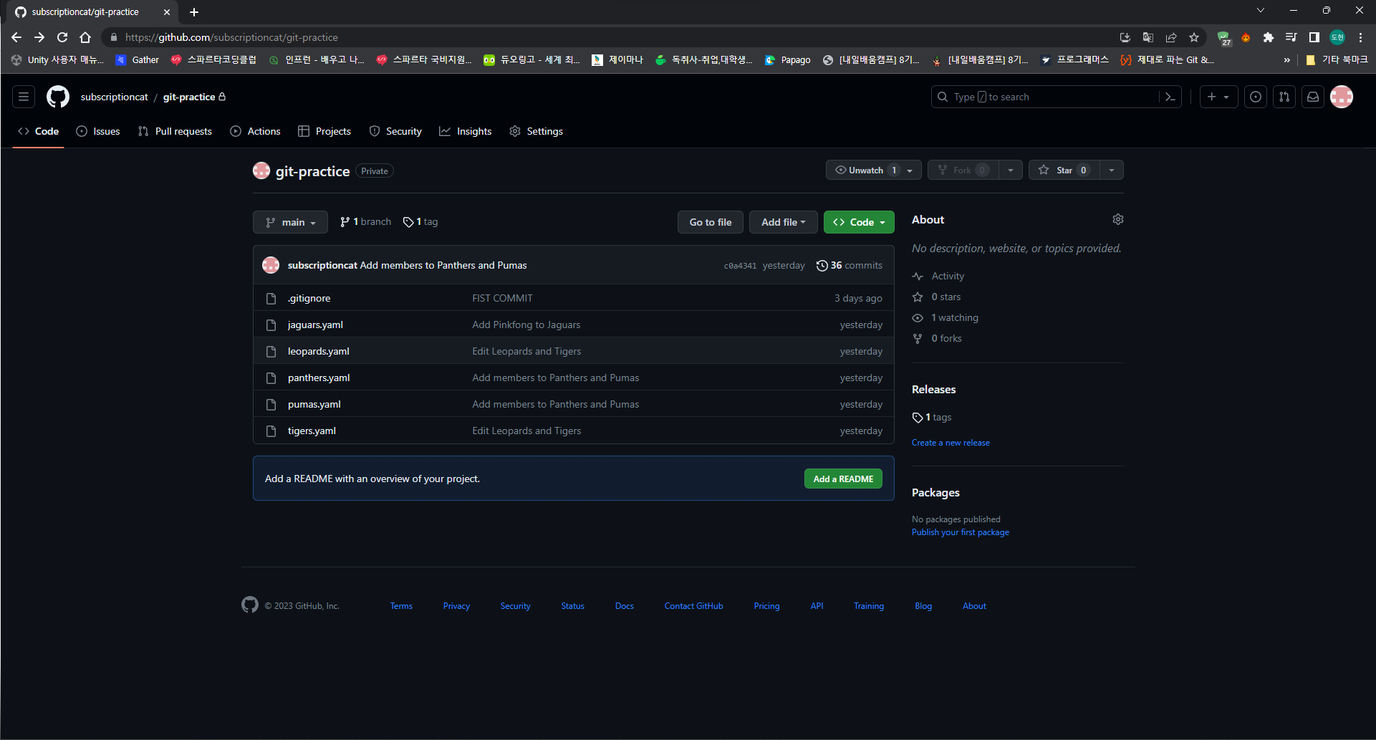Image resolution: width=1376 pixels, height=740 pixels.
Task: Click the browser address bar URL
Action: (x=231, y=37)
